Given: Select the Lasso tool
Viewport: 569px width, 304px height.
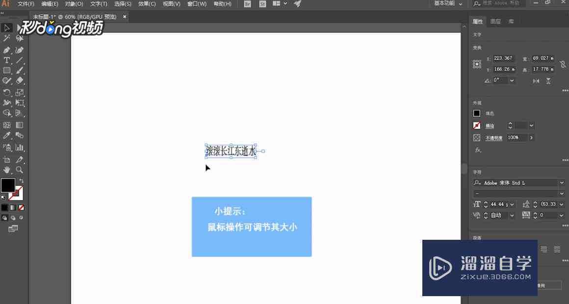Looking at the screenshot, I should 20,38.
